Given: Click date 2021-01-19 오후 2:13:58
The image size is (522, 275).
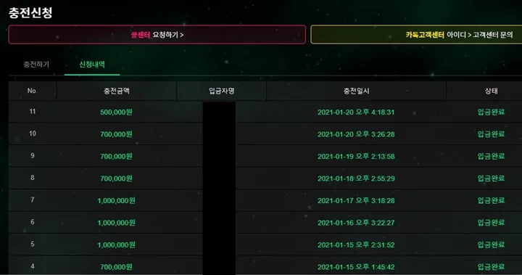Looking at the screenshot, I should [x=356, y=156].
